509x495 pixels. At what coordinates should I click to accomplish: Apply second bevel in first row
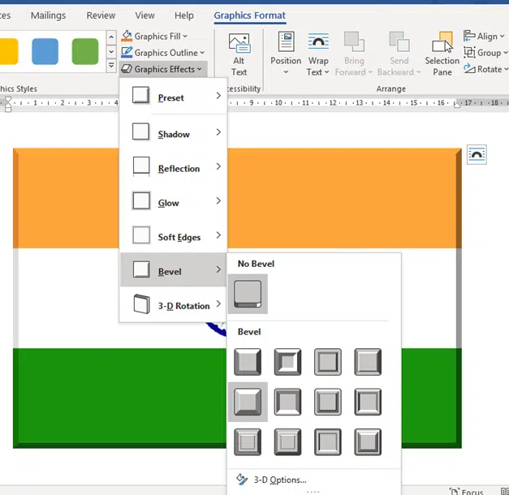[x=287, y=362]
